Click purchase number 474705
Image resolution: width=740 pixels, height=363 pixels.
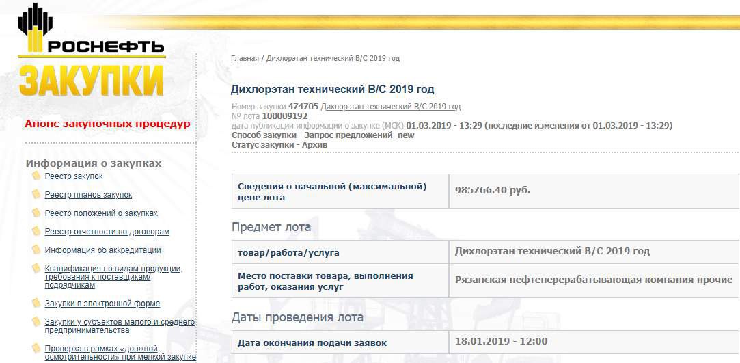pos(303,107)
